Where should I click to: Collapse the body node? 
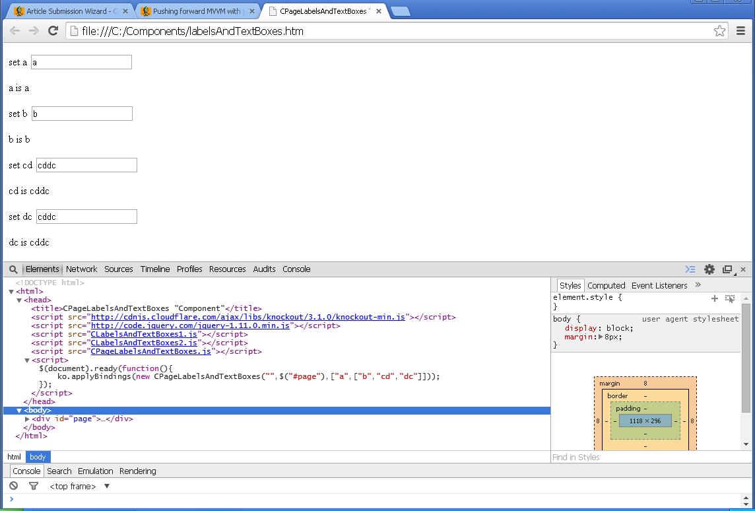tap(19, 411)
